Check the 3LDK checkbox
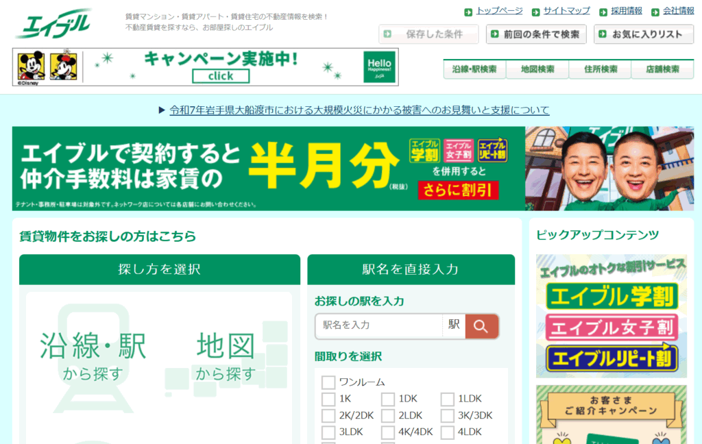702x444 pixels. [328, 432]
